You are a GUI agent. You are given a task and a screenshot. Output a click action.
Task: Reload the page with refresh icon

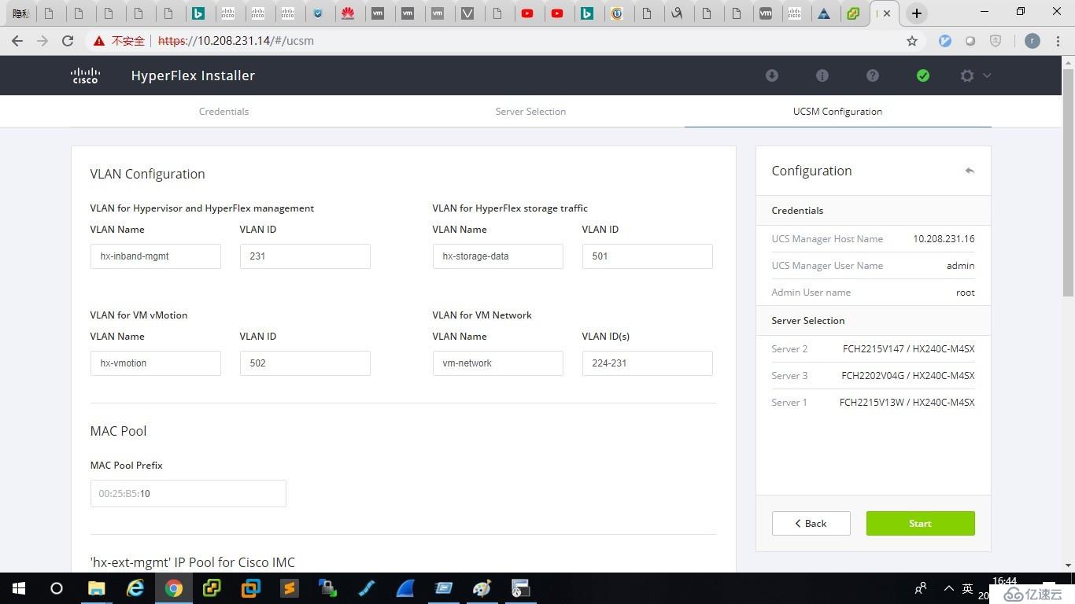(68, 41)
